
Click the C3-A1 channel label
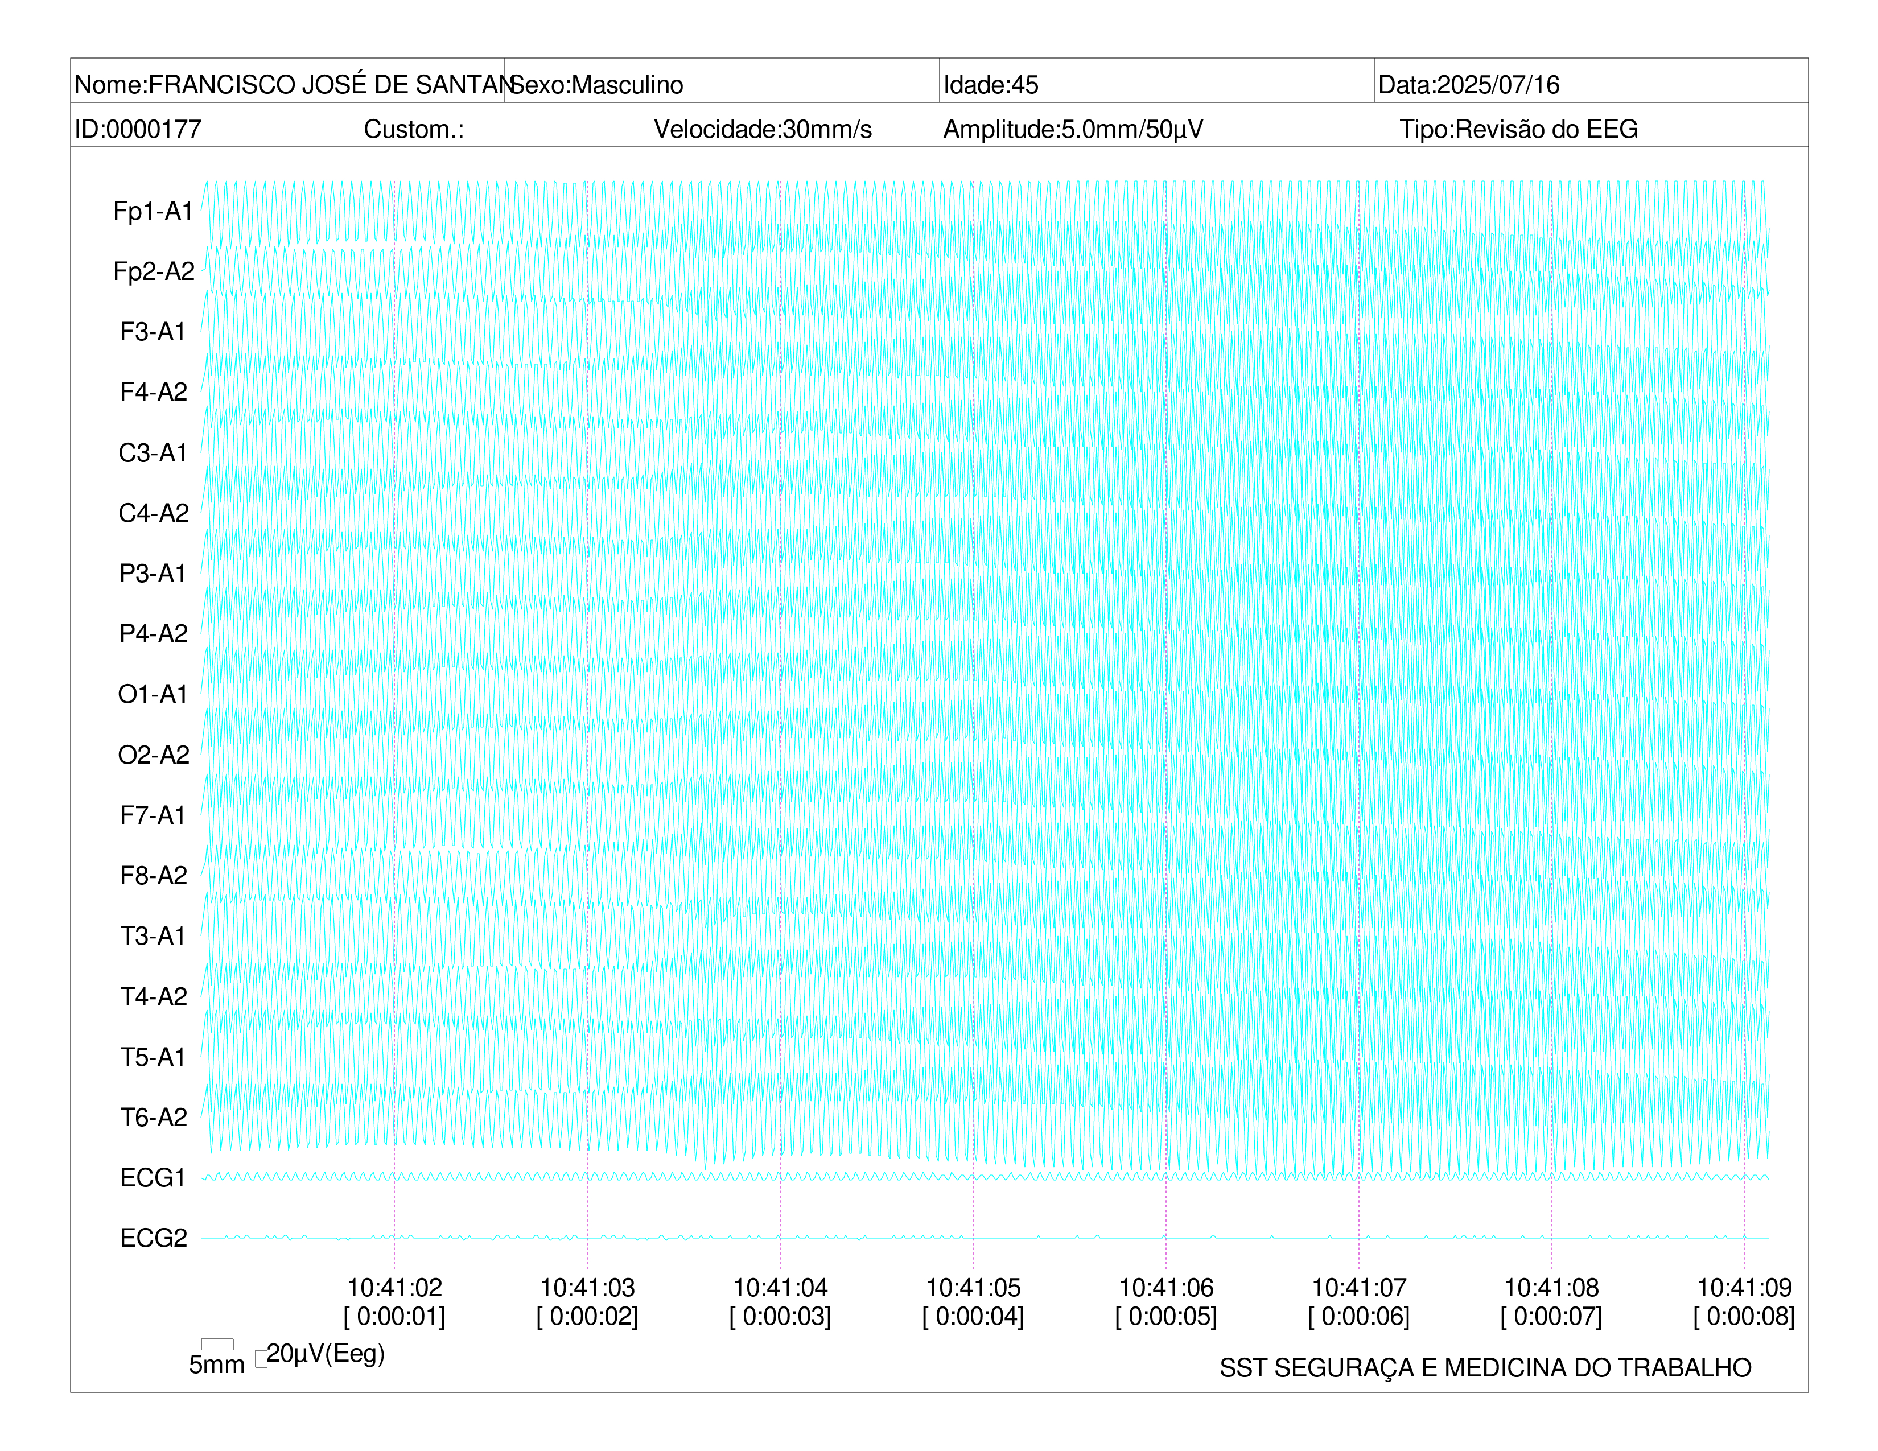[153, 452]
